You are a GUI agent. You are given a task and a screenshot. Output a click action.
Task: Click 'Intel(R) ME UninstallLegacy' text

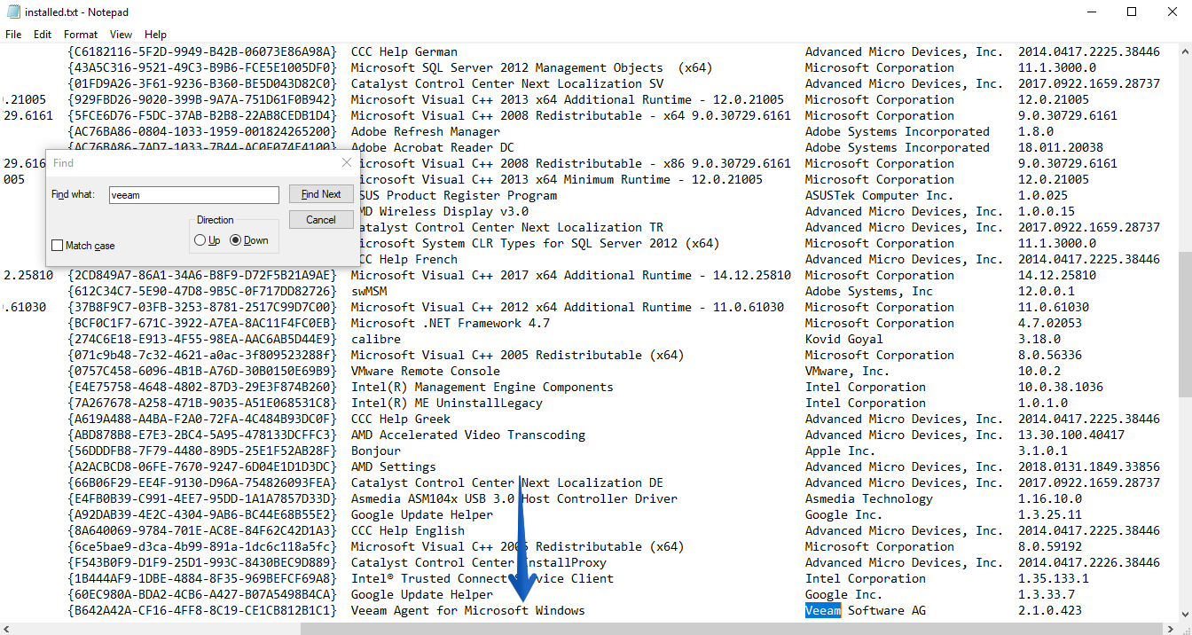tap(447, 403)
